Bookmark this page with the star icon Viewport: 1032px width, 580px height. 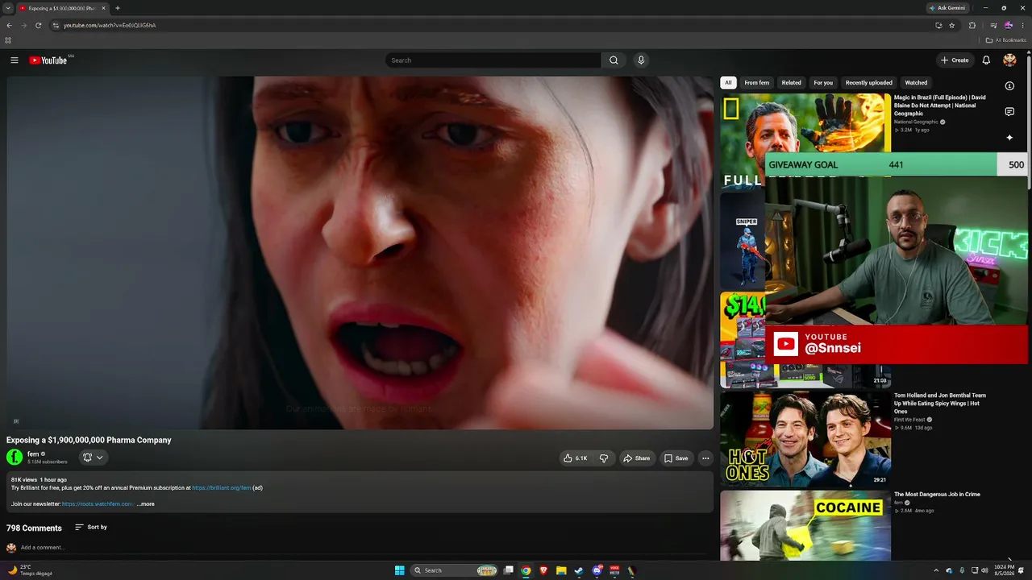(x=951, y=25)
